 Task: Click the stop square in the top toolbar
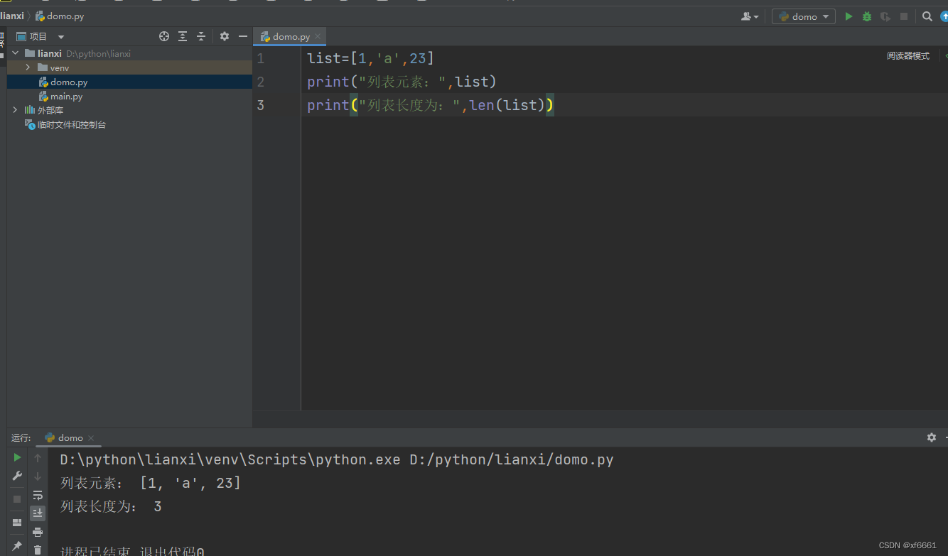tap(904, 16)
